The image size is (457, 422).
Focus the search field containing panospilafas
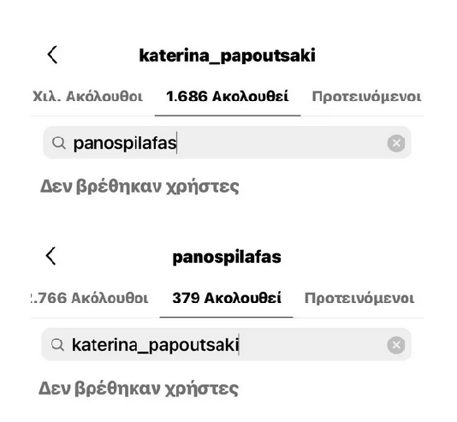click(227, 142)
